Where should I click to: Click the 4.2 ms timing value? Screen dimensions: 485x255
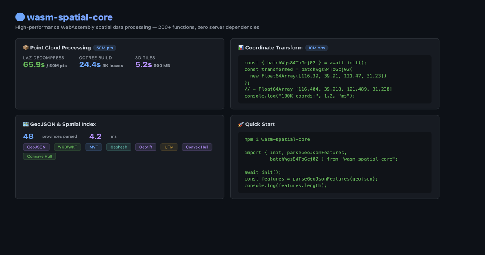tap(95, 136)
